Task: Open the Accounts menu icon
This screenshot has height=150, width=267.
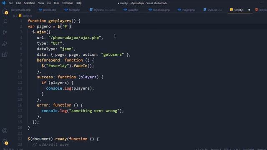Action: [x=5, y=130]
